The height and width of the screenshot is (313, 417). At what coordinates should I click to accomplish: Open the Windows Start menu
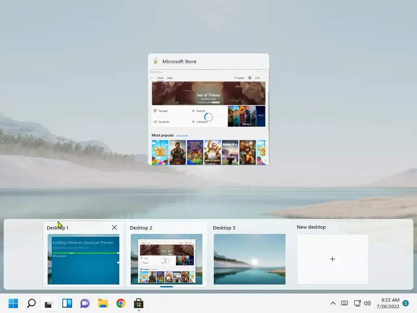[x=13, y=303]
